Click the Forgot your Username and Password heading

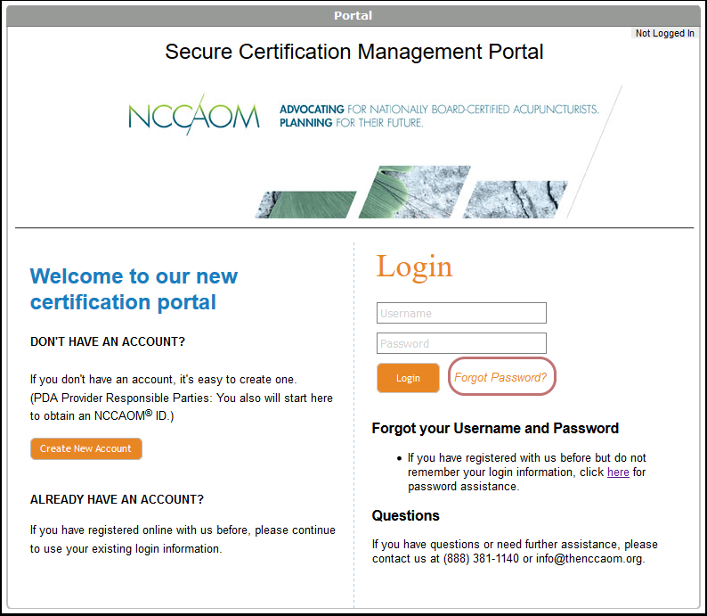(x=495, y=428)
